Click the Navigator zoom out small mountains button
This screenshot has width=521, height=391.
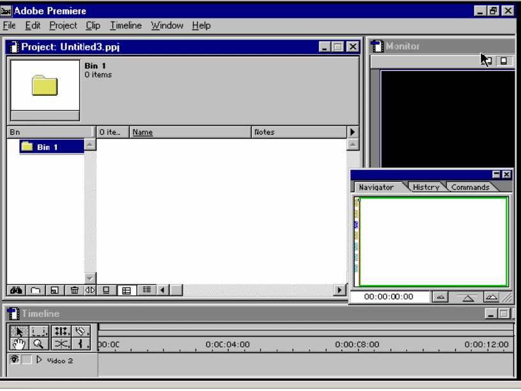pyautogui.click(x=441, y=297)
